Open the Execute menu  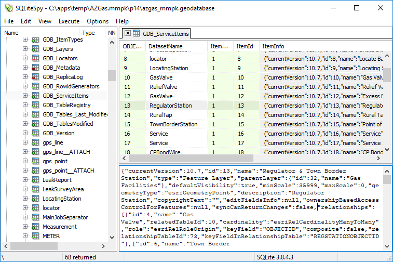point(69,21)
